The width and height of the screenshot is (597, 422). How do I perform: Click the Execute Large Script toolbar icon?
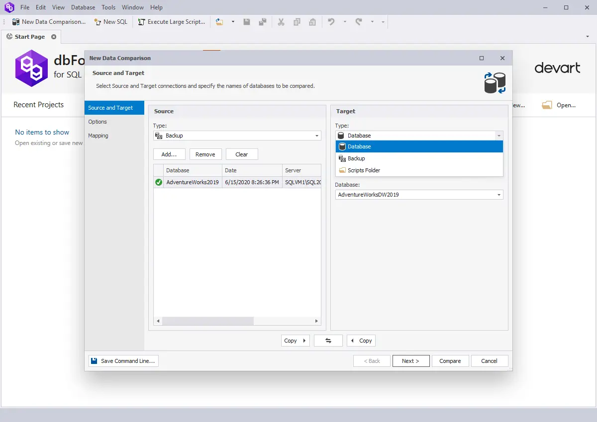pyautogui.click(x=141, y=22)
